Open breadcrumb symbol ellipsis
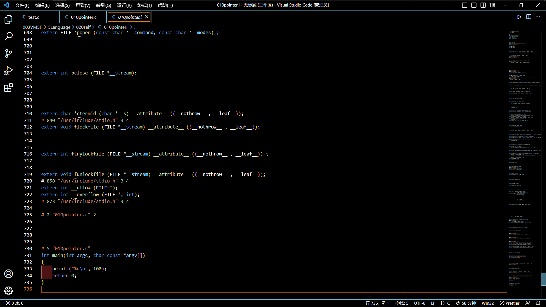Viewport: 546px width, 307px height. 136,27
